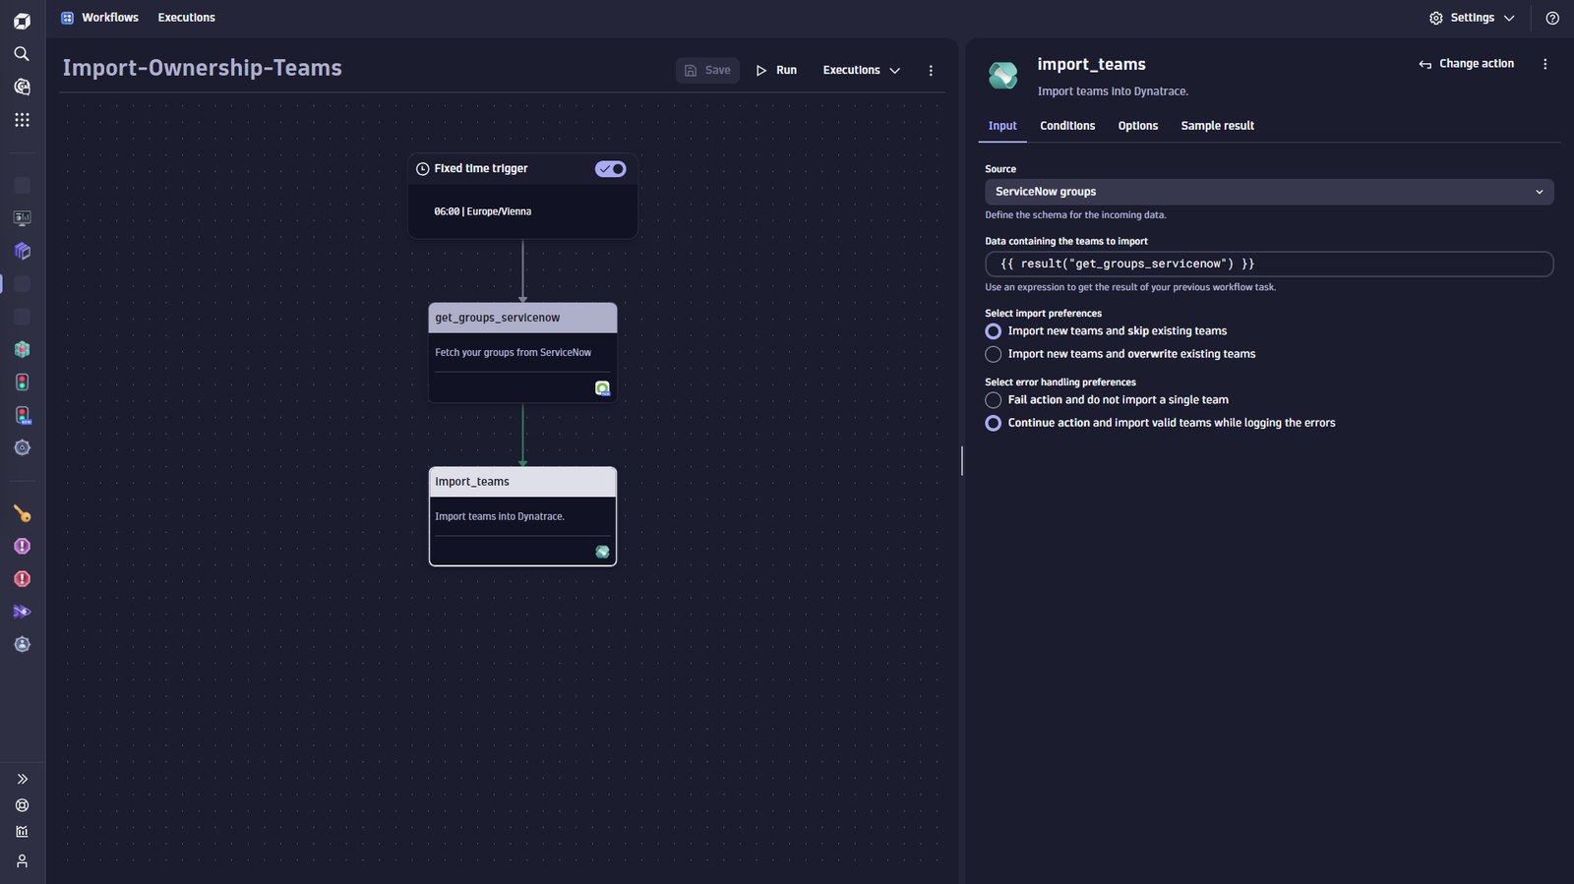The height and width of the screenshot is (884, 1574).
Task: Click the Ownership icon on import_teams task
Action: point(602,552)
